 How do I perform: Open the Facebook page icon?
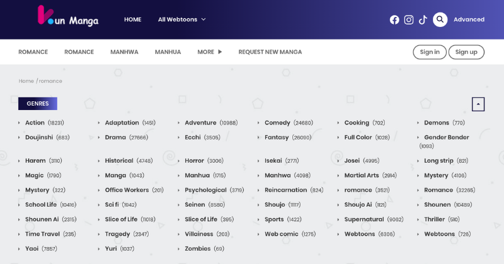[x=394, y=19]
